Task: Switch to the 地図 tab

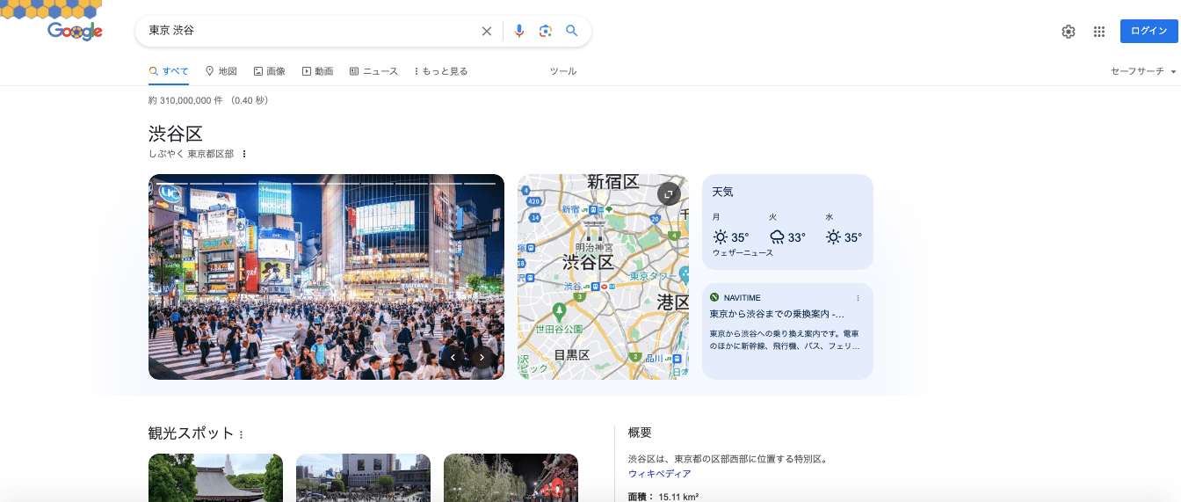Action: 221,71
